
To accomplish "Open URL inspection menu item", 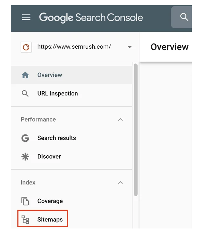I will [x=72, y=94].
